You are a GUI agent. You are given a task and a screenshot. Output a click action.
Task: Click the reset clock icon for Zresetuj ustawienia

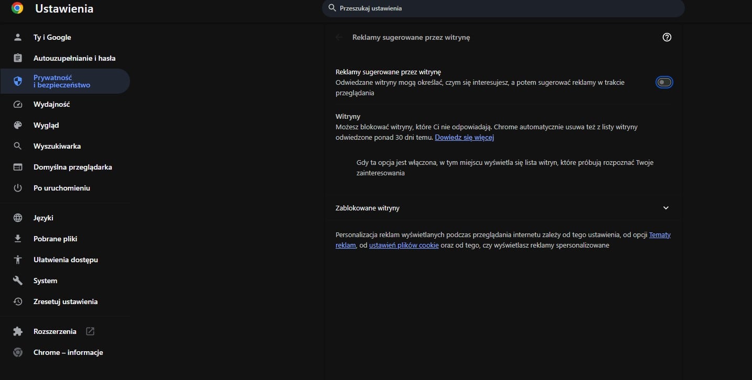tap(18, 301)
